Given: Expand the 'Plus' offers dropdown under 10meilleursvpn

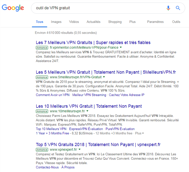Looking at the screenshot, I should tap(140, 133).
